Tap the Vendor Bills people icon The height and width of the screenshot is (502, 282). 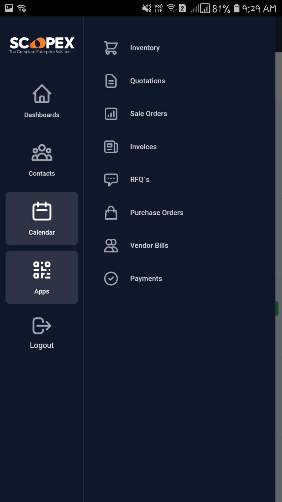click(111, 246)
